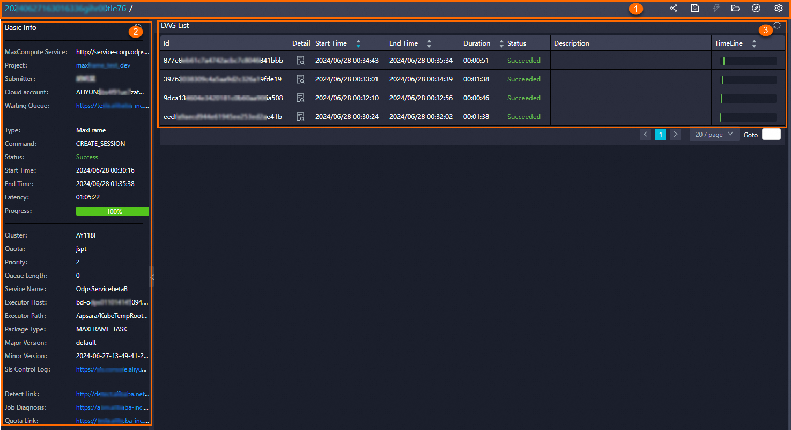Click timeline bar of DAG ending e41b
The image size is (791, 430).
748,117
